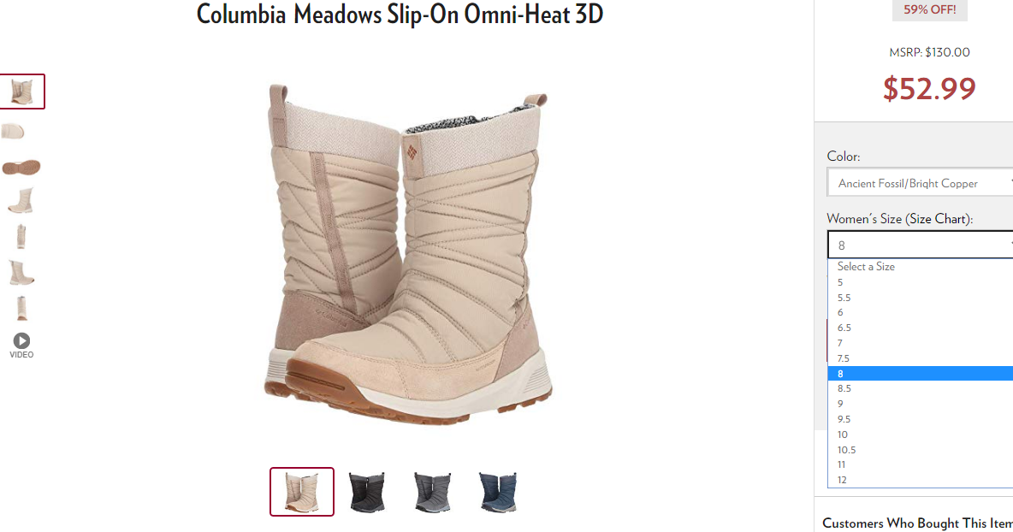Choose the beige boot color swatch
1013x532 pixels.
(302, 492)
